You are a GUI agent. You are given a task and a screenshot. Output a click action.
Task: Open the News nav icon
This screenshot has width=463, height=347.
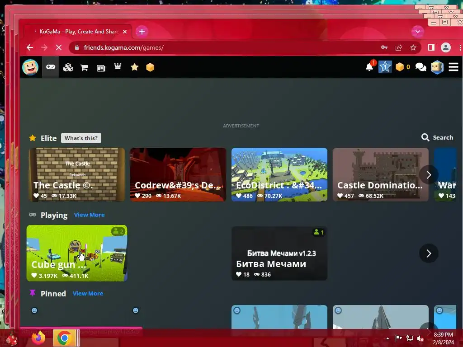(101, 68)
